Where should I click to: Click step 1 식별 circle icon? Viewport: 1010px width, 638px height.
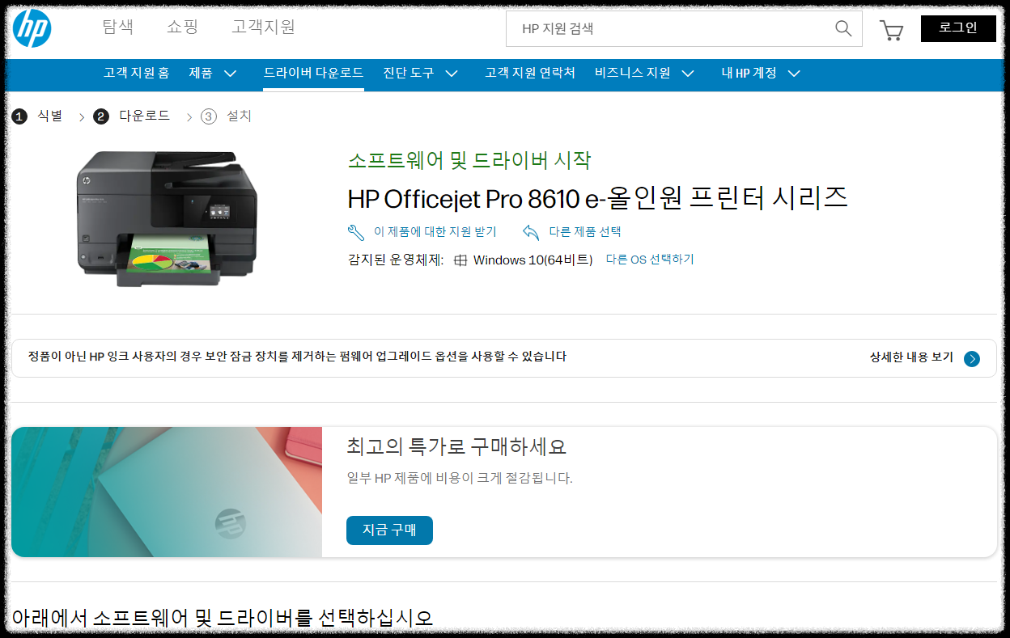click(x=19, y=116)
